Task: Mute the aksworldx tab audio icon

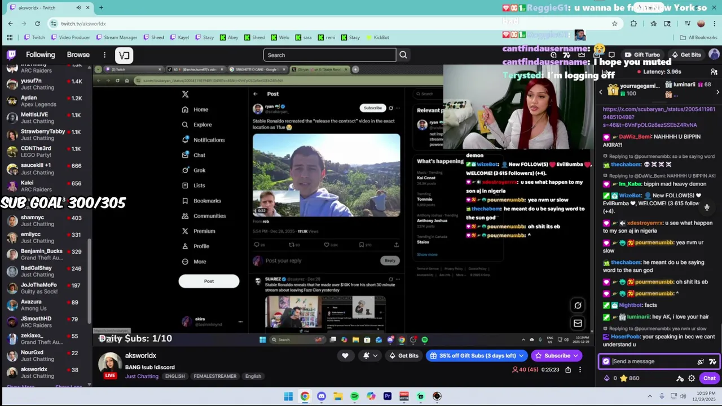Action: [x=78, y=7]
